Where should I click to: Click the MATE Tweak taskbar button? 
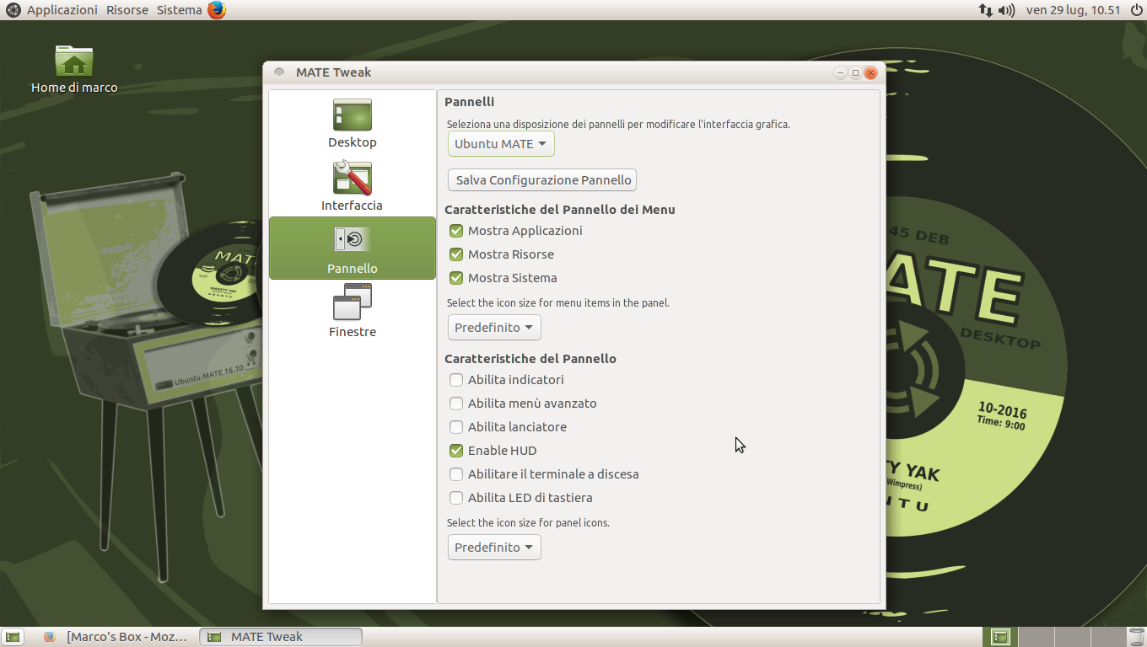(281, 637)
